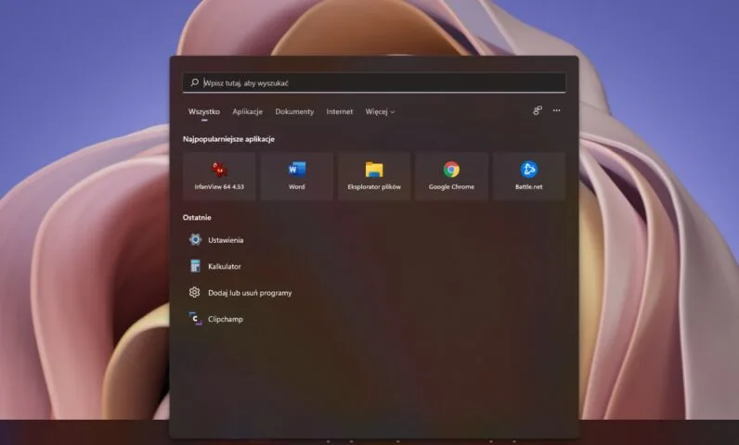The width and height of the screenshot is (739, 445).
Task: Open Battle.net app tile
Action: 529,176
